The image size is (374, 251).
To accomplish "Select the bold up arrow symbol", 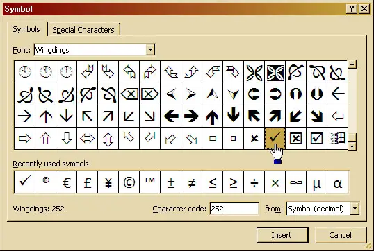I will (x=212, y=116).
